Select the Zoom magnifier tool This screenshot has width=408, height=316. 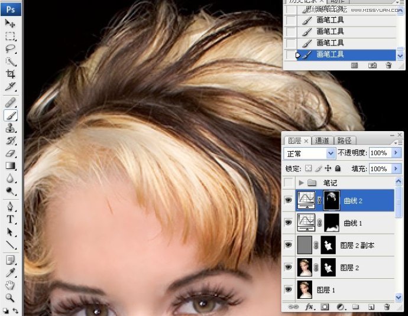point(10,298)
